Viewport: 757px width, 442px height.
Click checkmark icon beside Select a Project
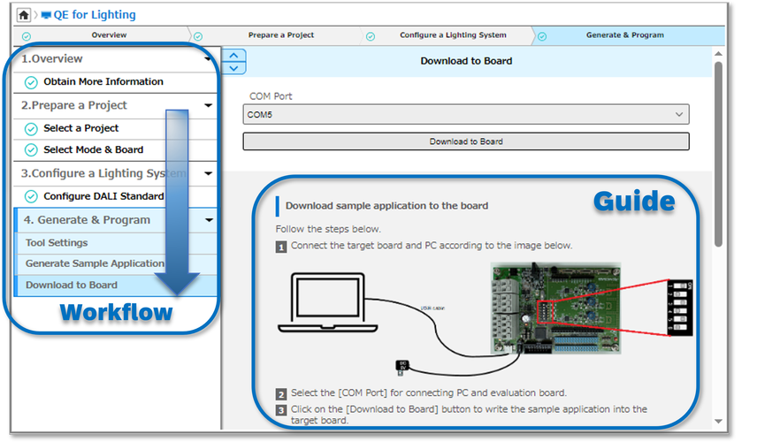click(x=31, y=128)
